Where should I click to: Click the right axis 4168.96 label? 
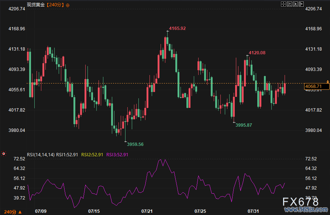[x=313, y=29]
